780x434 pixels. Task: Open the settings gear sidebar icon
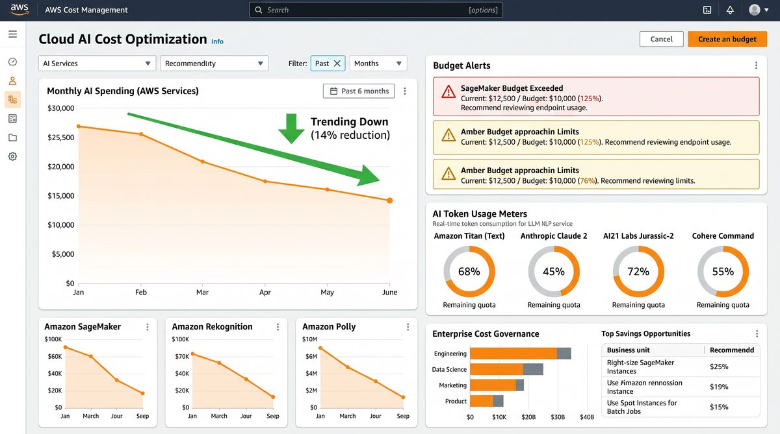point(12,156)
